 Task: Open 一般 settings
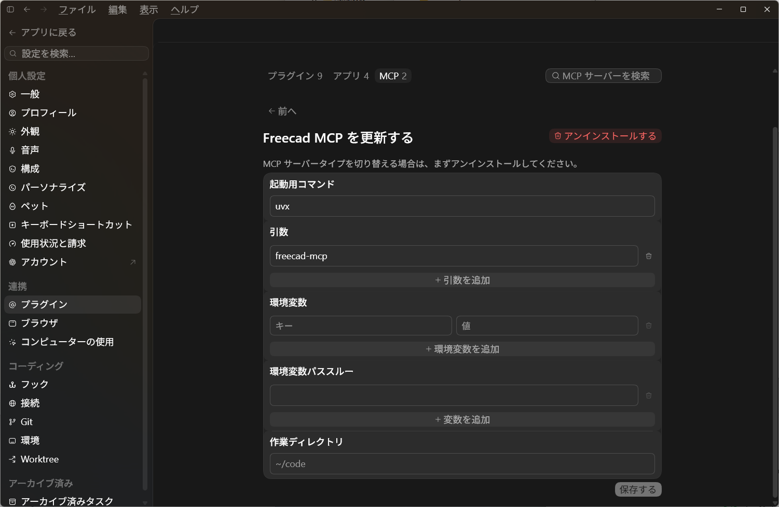click(73, 94)
